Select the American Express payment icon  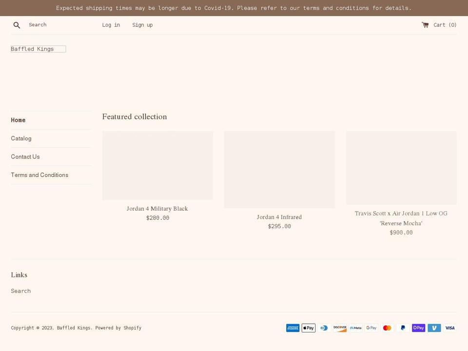click(x=292, y=328)
